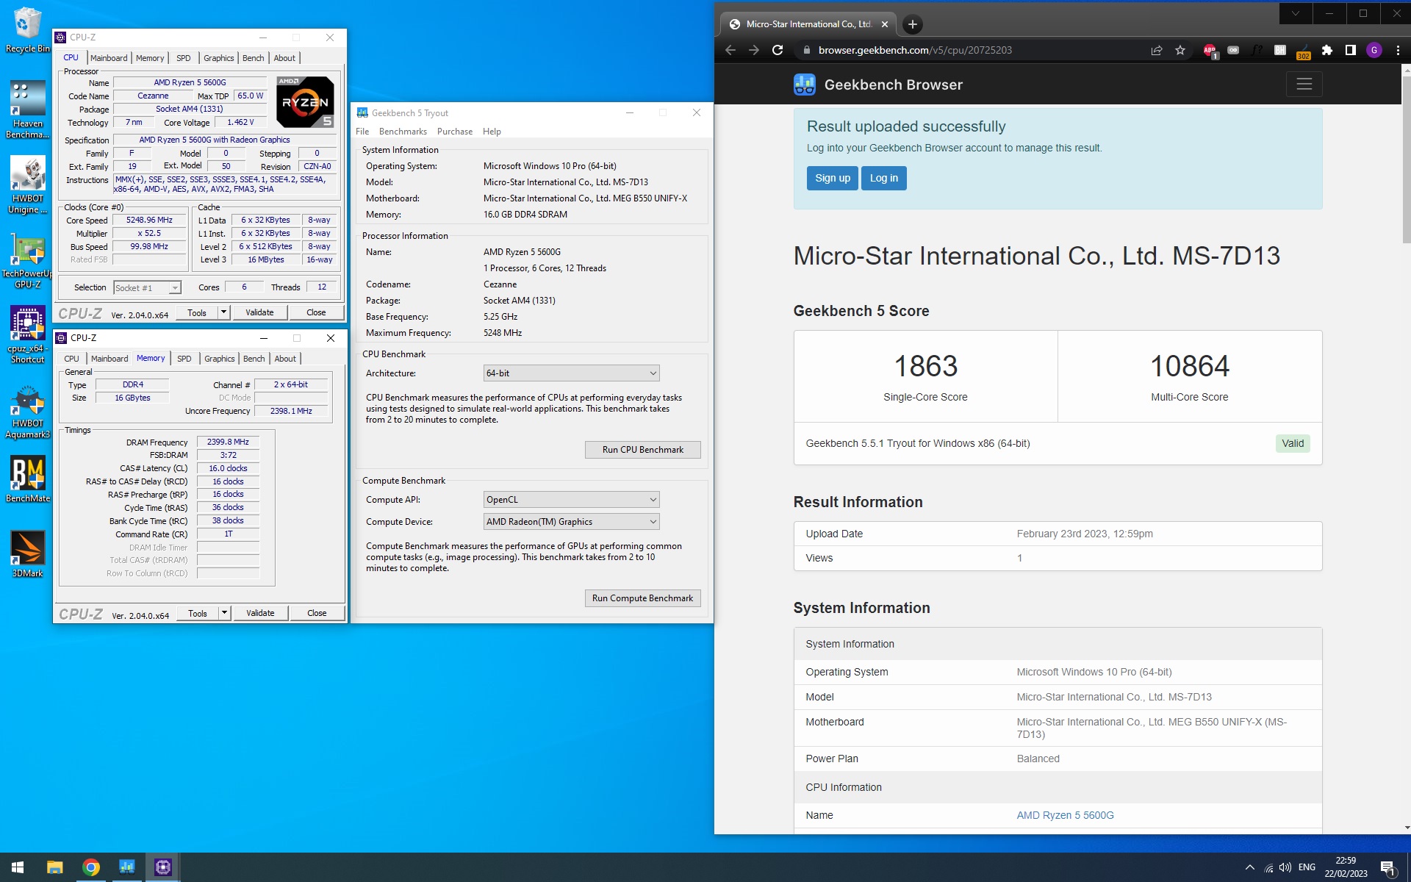
Task: Open the notification center icon
Action: 1387,868
